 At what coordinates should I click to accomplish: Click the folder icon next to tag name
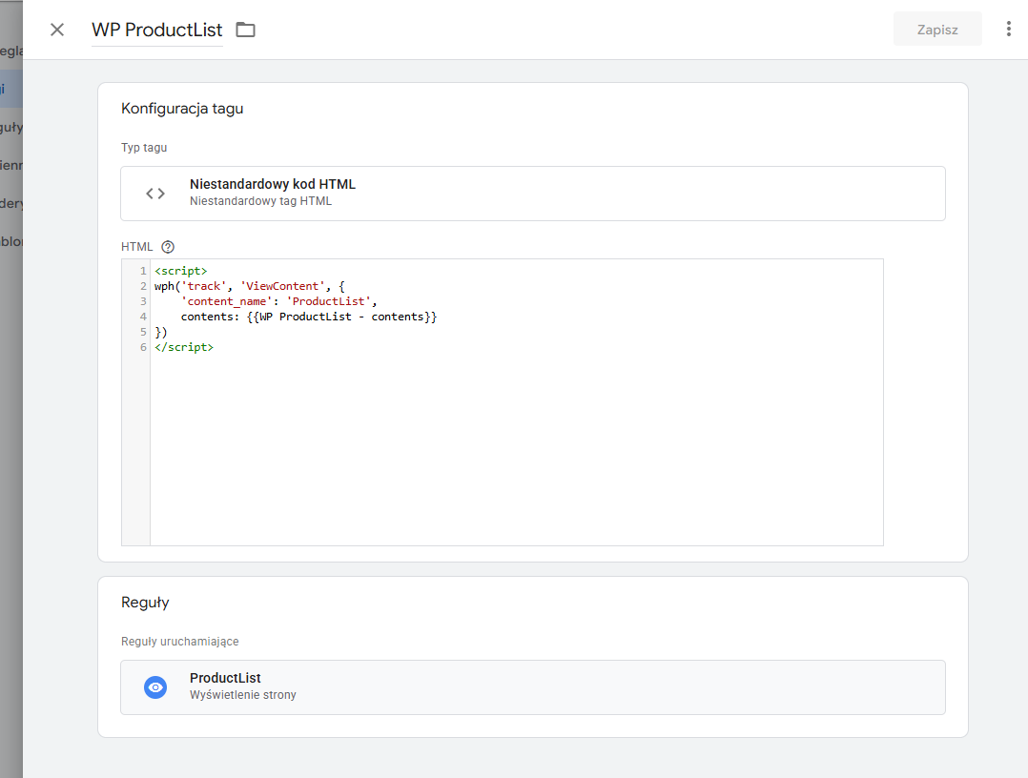(x=245, y=30)
